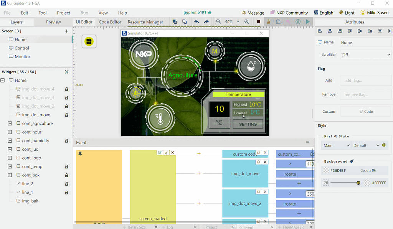Screen dimensions: 393x229
Task: Click the generate code icon in the toolbar
Action: coord(278,22)
